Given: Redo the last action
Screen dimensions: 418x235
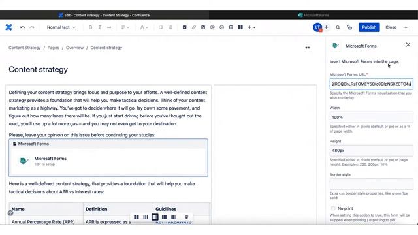Looking at the screenshot, I should [32, 27].
